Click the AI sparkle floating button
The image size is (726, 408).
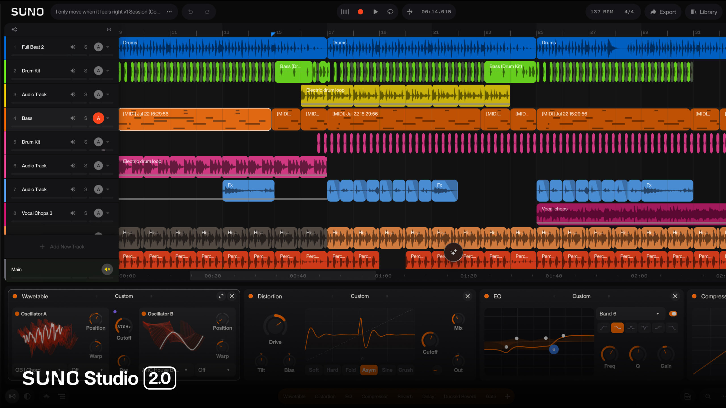point(453,252)
